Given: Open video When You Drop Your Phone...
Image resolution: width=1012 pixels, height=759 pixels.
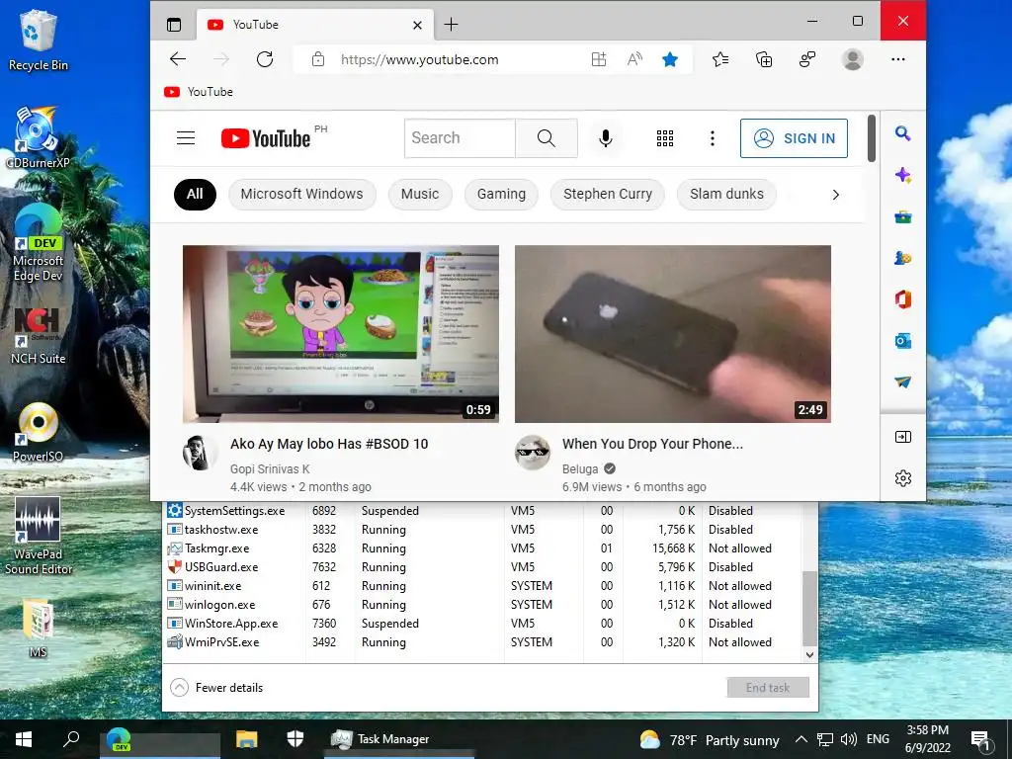Looking at the screenshot, I should click(652, 444).
